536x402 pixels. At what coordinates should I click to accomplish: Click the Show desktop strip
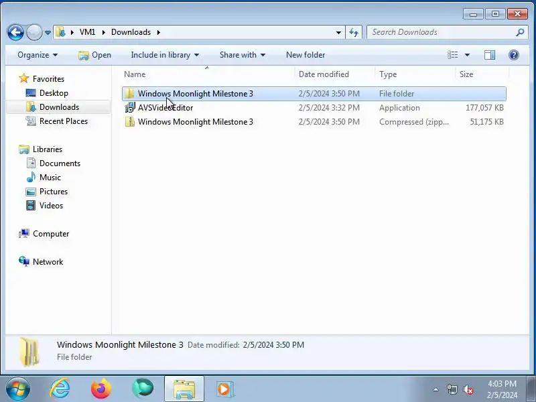click(531, 389)
